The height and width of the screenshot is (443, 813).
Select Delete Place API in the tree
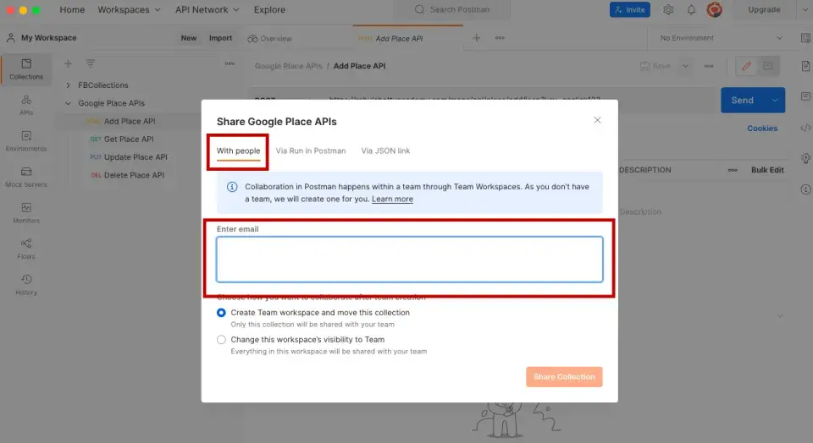(x=134, y=176)
